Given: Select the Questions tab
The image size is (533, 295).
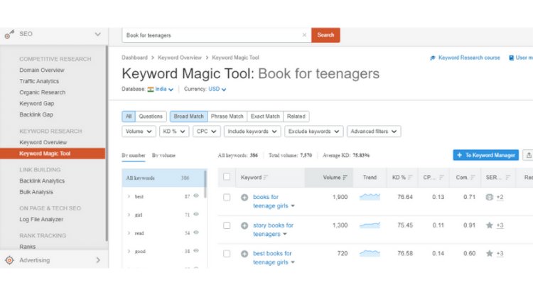Looking at the screenshot, I should [151, 117].
